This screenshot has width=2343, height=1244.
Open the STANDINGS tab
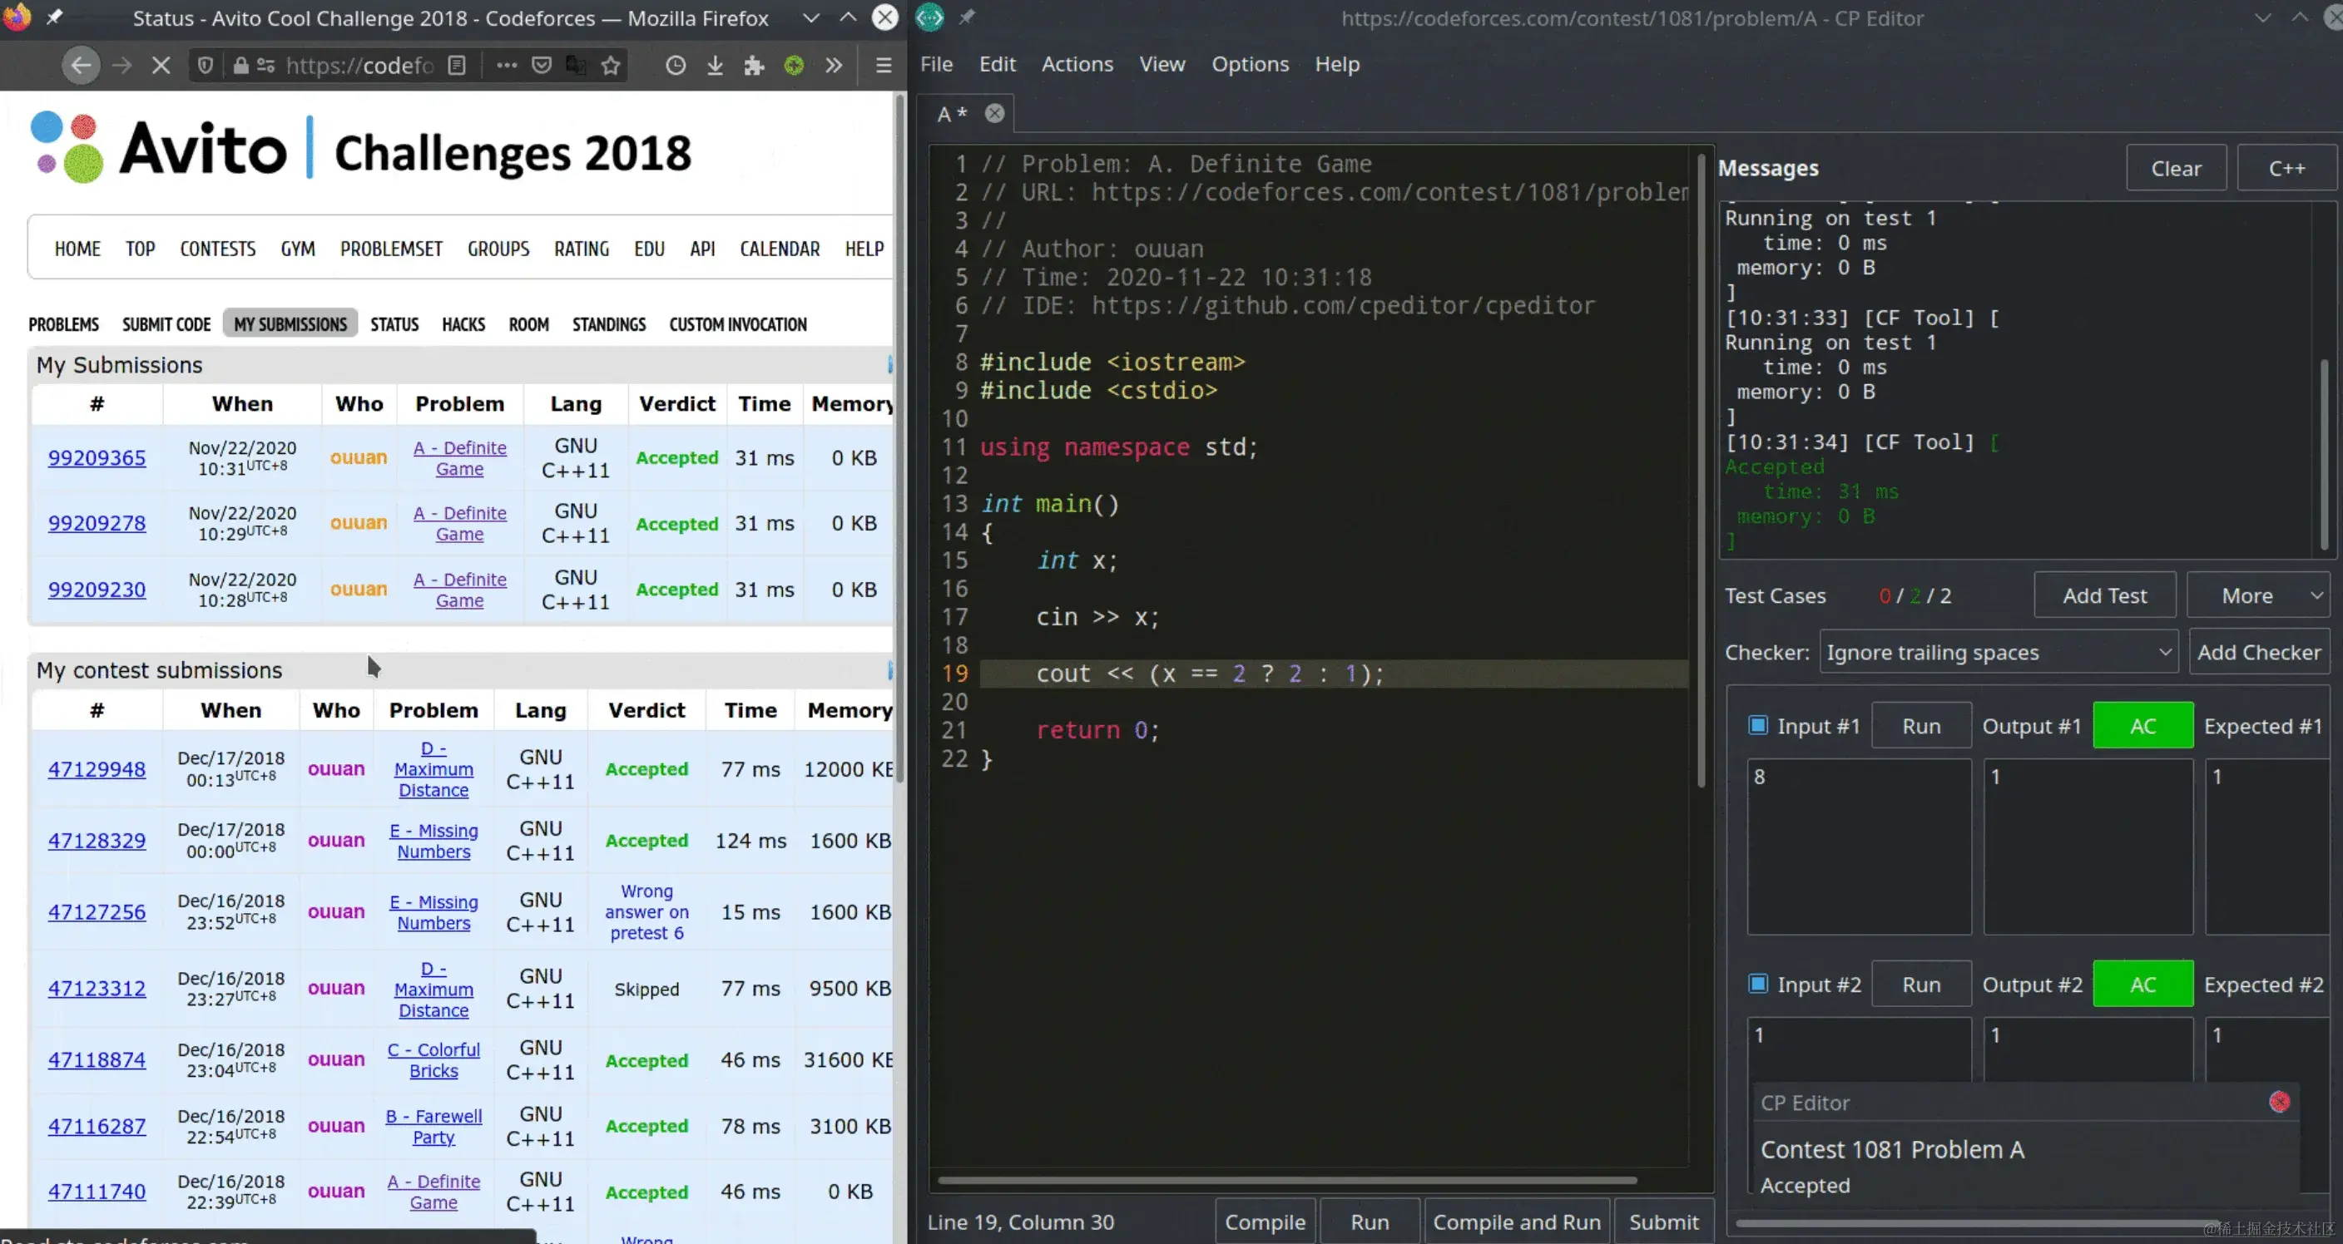608,323
